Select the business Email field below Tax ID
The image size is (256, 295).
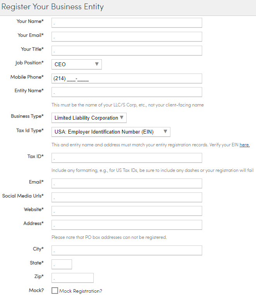tap(127, 184)
